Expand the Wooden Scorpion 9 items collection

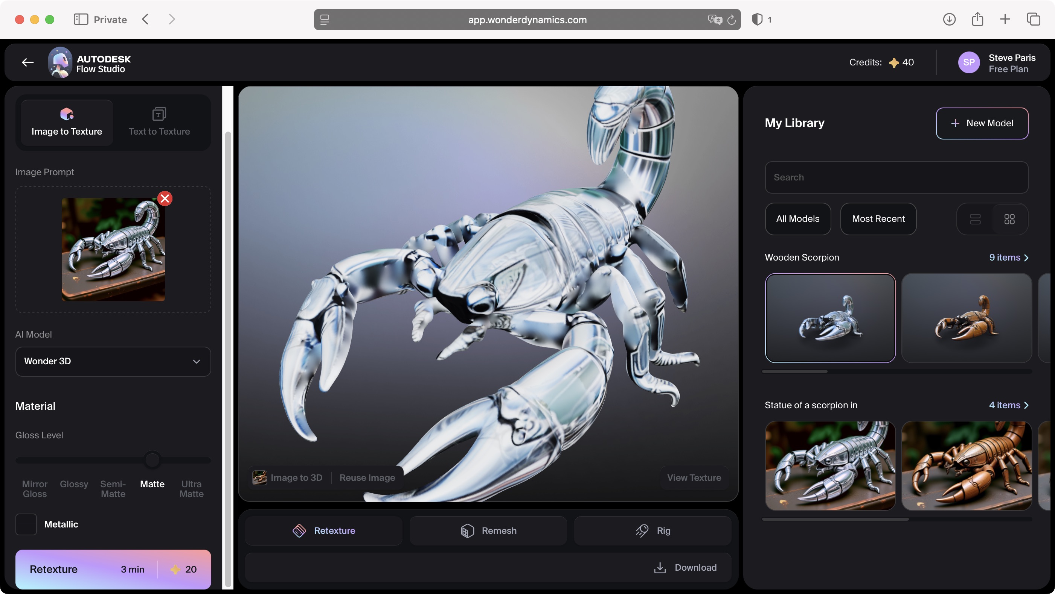tap(1009, 257)
